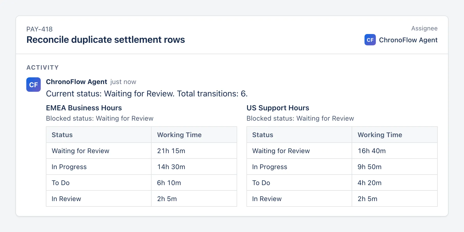Click the 'just now' comment timestamp
Image resolution: width=464 pixels, height=232 pixels.
123,82
